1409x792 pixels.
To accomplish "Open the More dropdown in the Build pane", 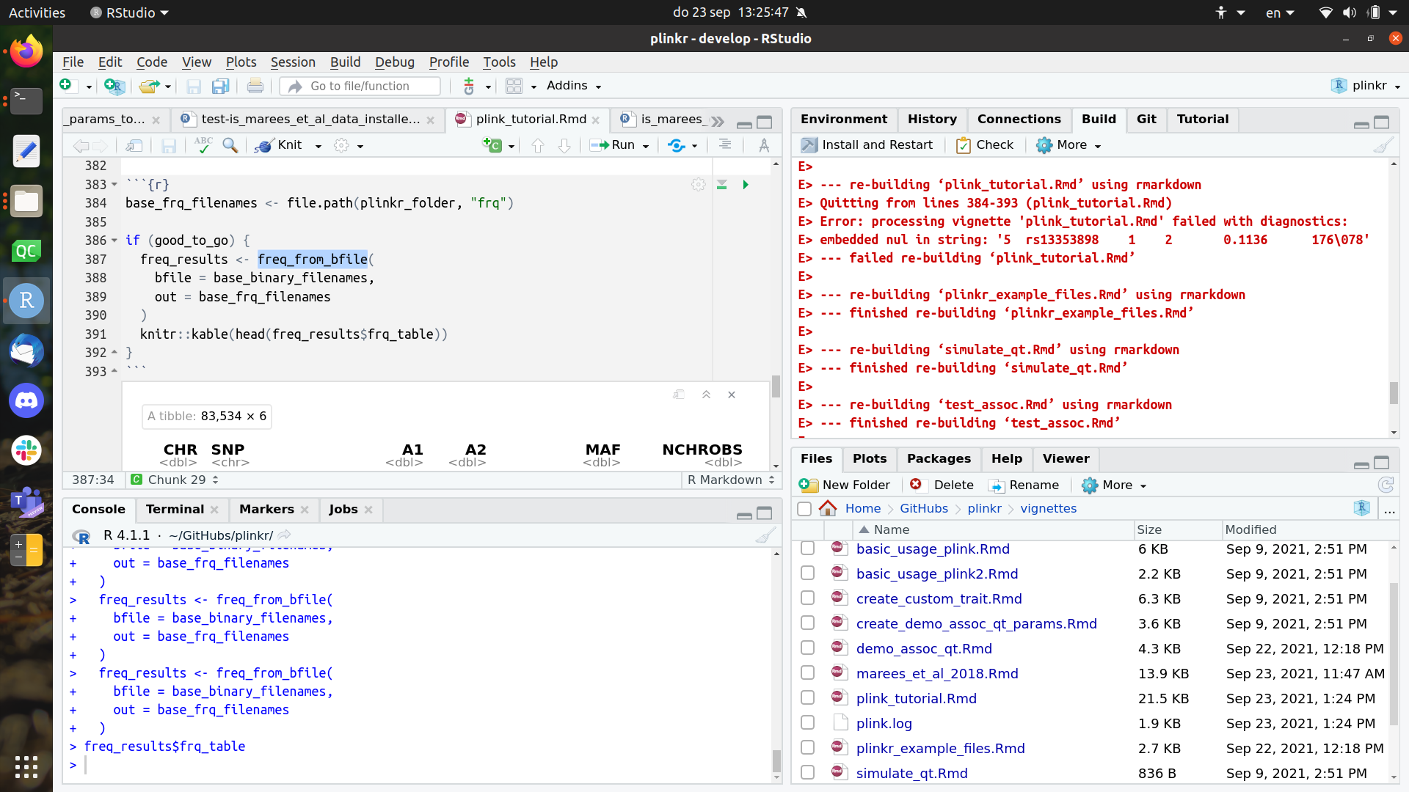I will 1068,144.
